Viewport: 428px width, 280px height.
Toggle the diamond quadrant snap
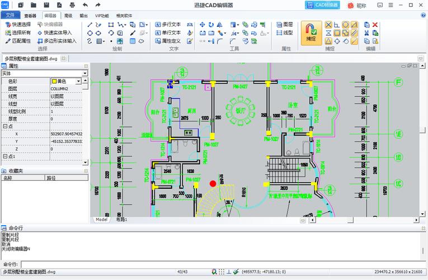pos(337,41)
